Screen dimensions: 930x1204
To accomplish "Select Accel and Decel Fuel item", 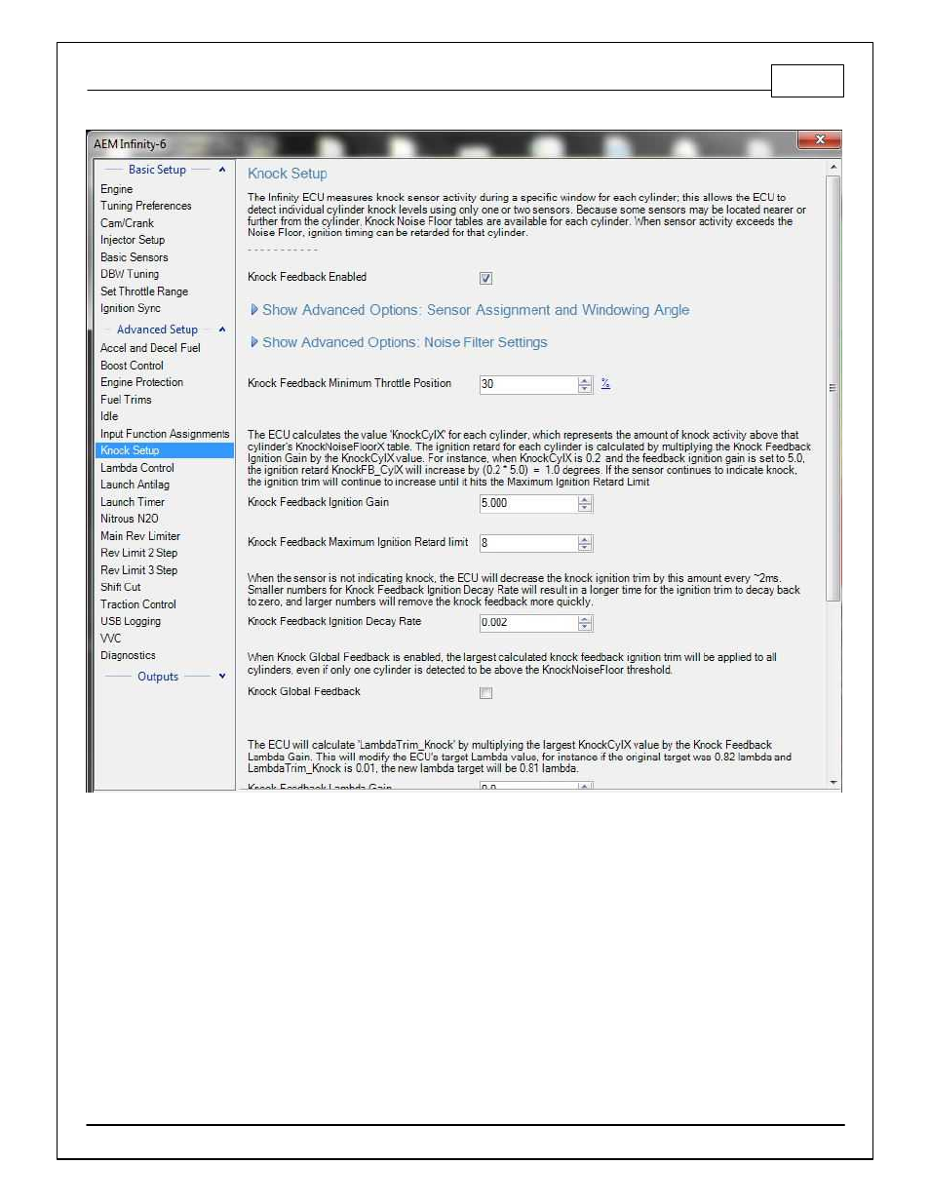I will [x=150, y=348].
